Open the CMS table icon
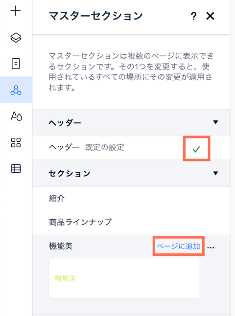Image resolution: width=235 pixels, height=316 pixels. coord(16,168)
